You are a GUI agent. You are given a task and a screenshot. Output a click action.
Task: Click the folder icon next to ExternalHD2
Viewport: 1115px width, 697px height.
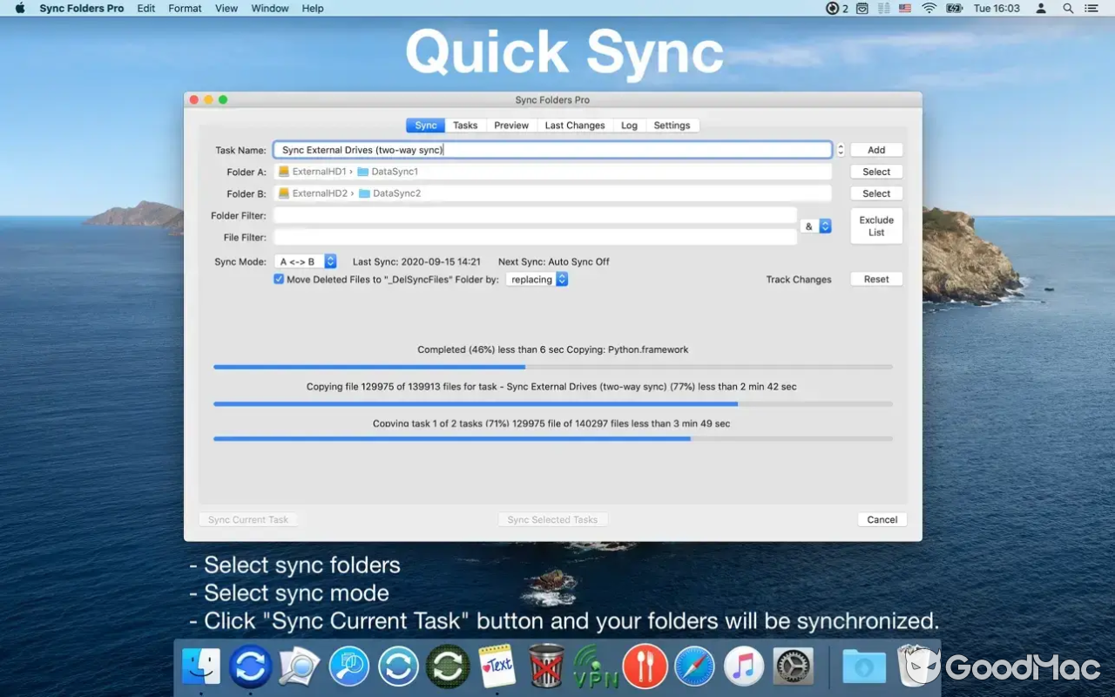[x=283, y=193]
